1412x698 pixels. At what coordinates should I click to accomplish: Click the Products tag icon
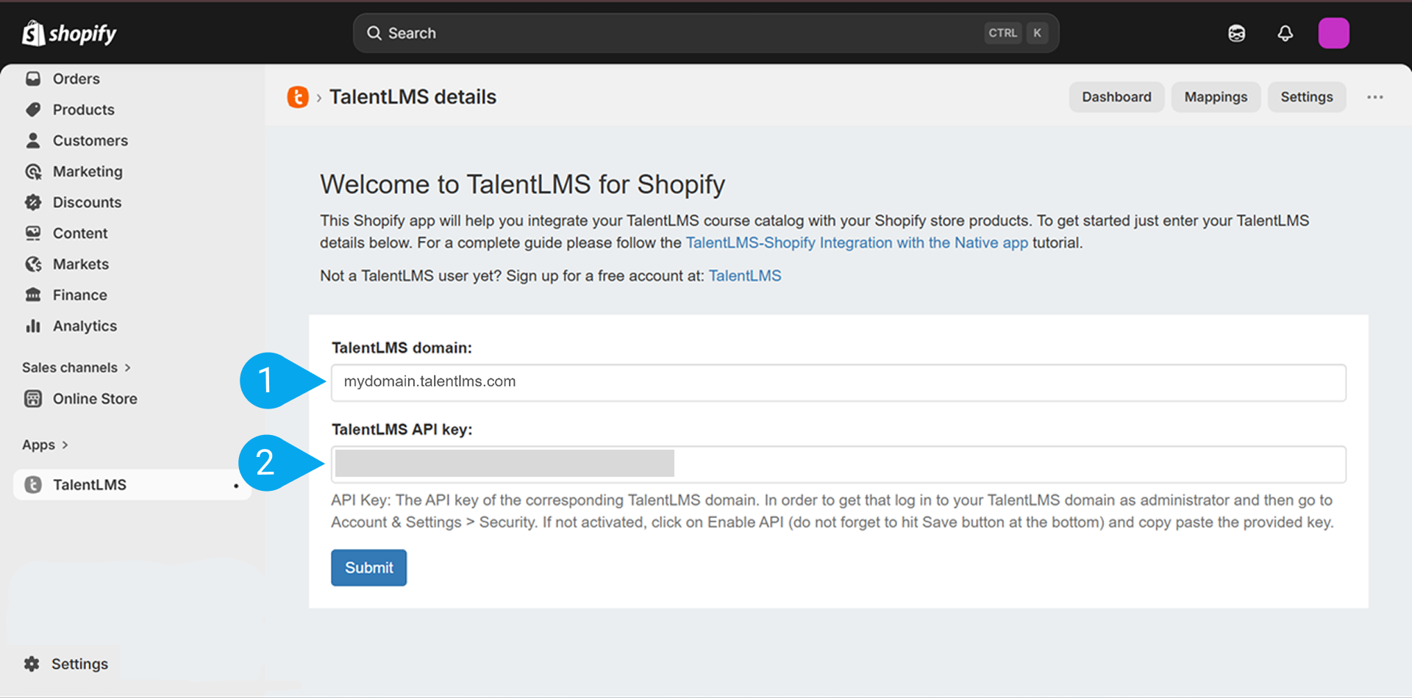click(x=33, y=109)
